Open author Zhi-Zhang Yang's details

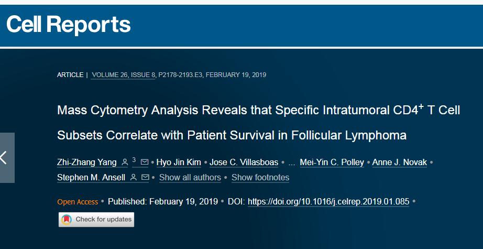click(87, 163)
